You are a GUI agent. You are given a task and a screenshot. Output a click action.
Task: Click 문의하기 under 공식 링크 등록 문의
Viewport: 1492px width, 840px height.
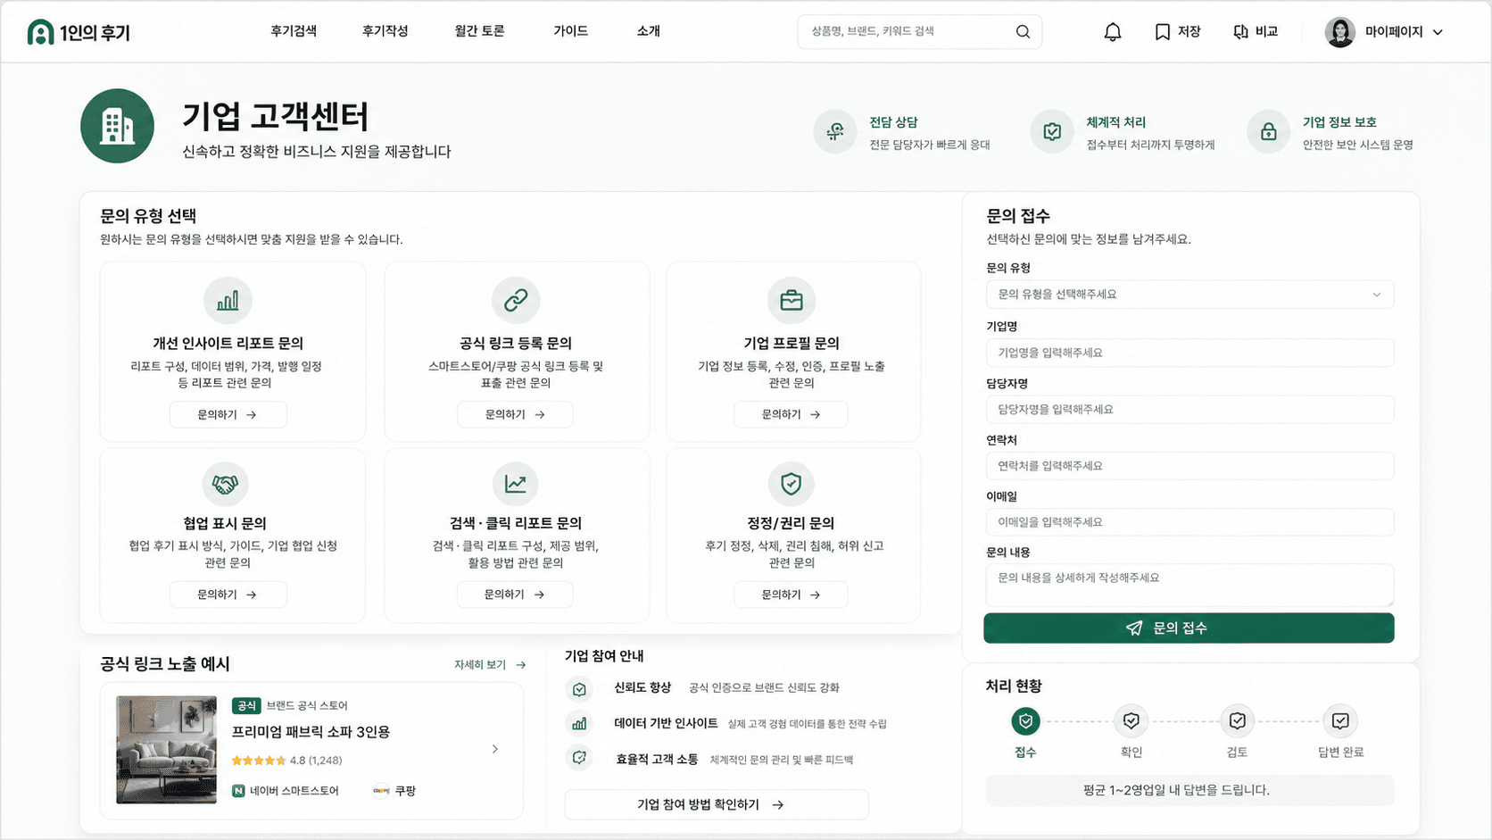(515, 415)
